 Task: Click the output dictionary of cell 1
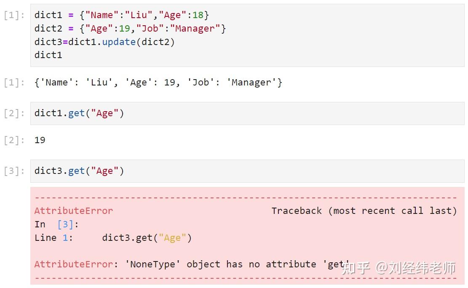pyautogui.click(x=158, y=83)
